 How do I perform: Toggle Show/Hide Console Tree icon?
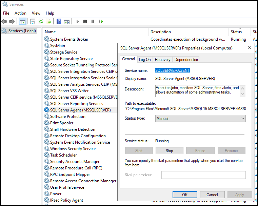pyautogui.click(x=22, y=21)
